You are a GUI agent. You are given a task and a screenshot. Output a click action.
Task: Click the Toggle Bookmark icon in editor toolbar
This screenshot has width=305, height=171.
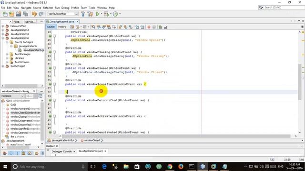tap(130, 27)
